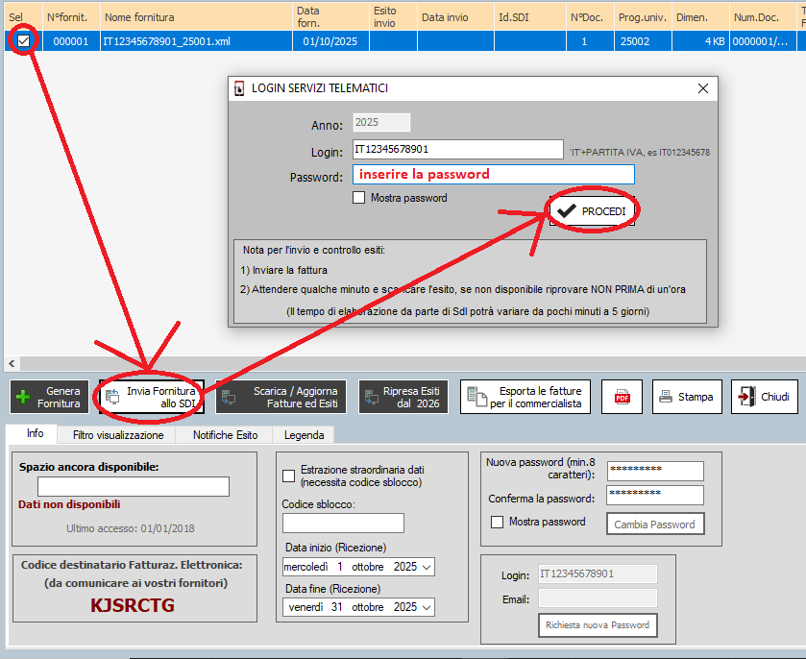This screenshot has height=659, width=806.
Task: Tick Estrazione straordinaria dati checkbox
Action: (289, 476)
